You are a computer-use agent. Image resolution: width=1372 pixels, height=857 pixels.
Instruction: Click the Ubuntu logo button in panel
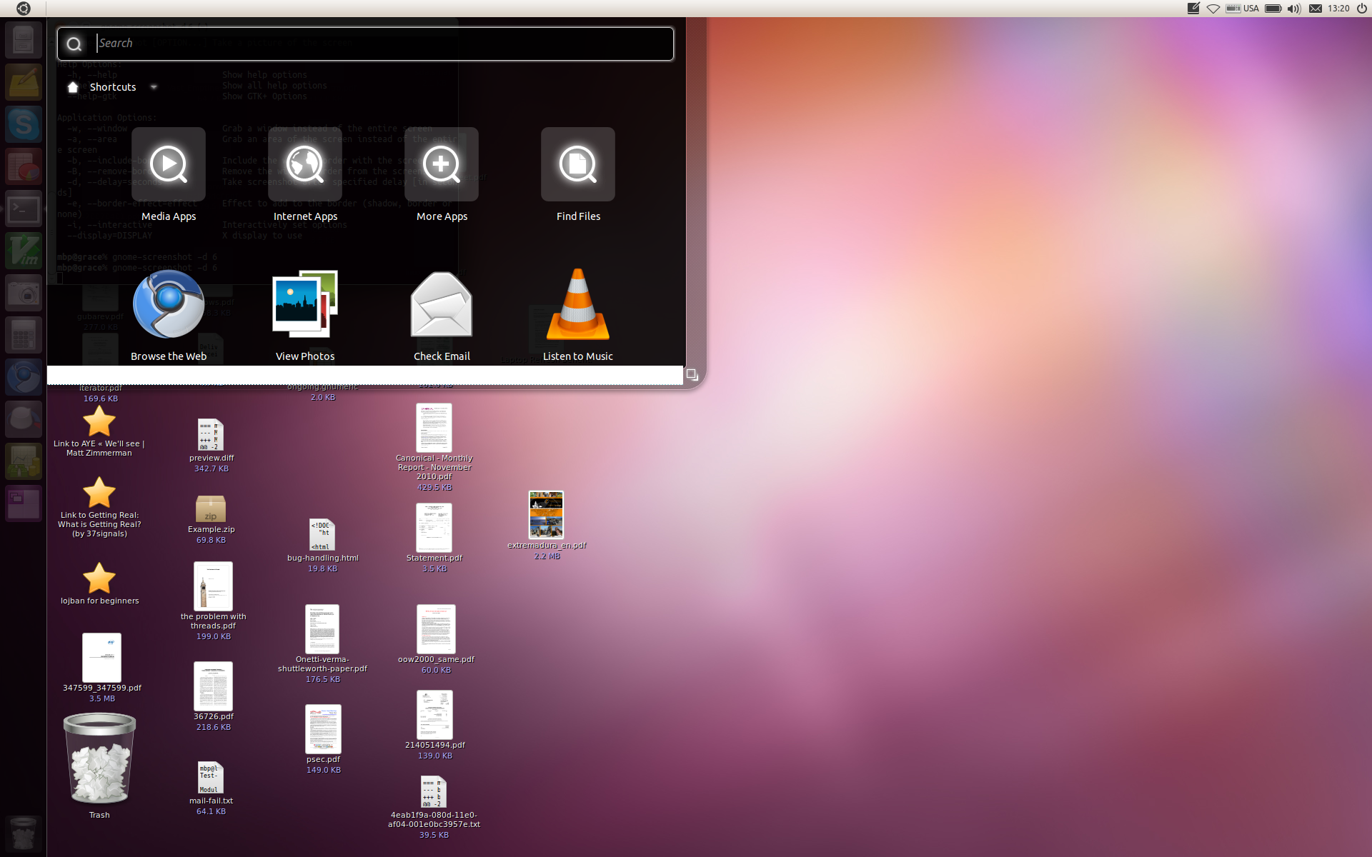point(23,9)
